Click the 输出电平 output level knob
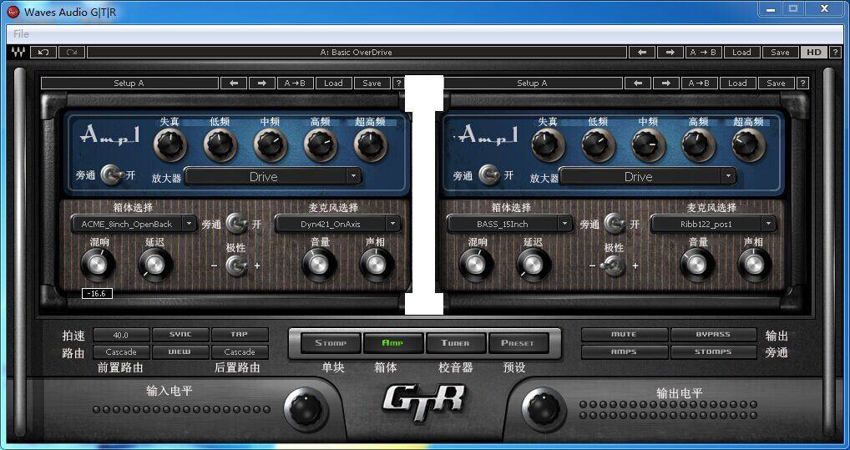The width and height of the screenshot is (850, 450). (544, 409)
